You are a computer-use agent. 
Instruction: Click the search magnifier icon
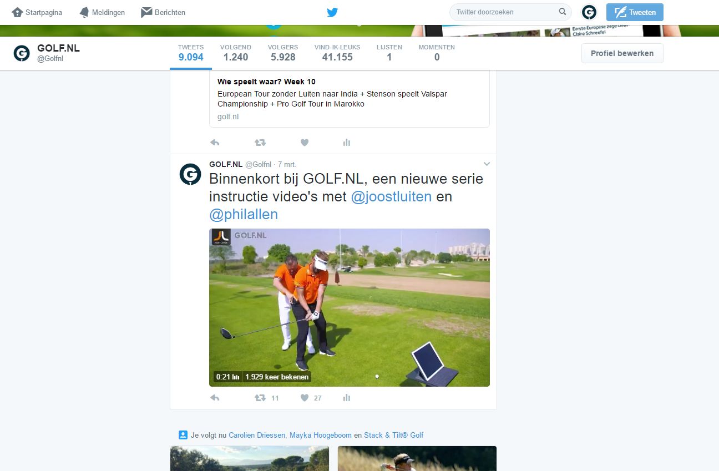click(562, 12)
